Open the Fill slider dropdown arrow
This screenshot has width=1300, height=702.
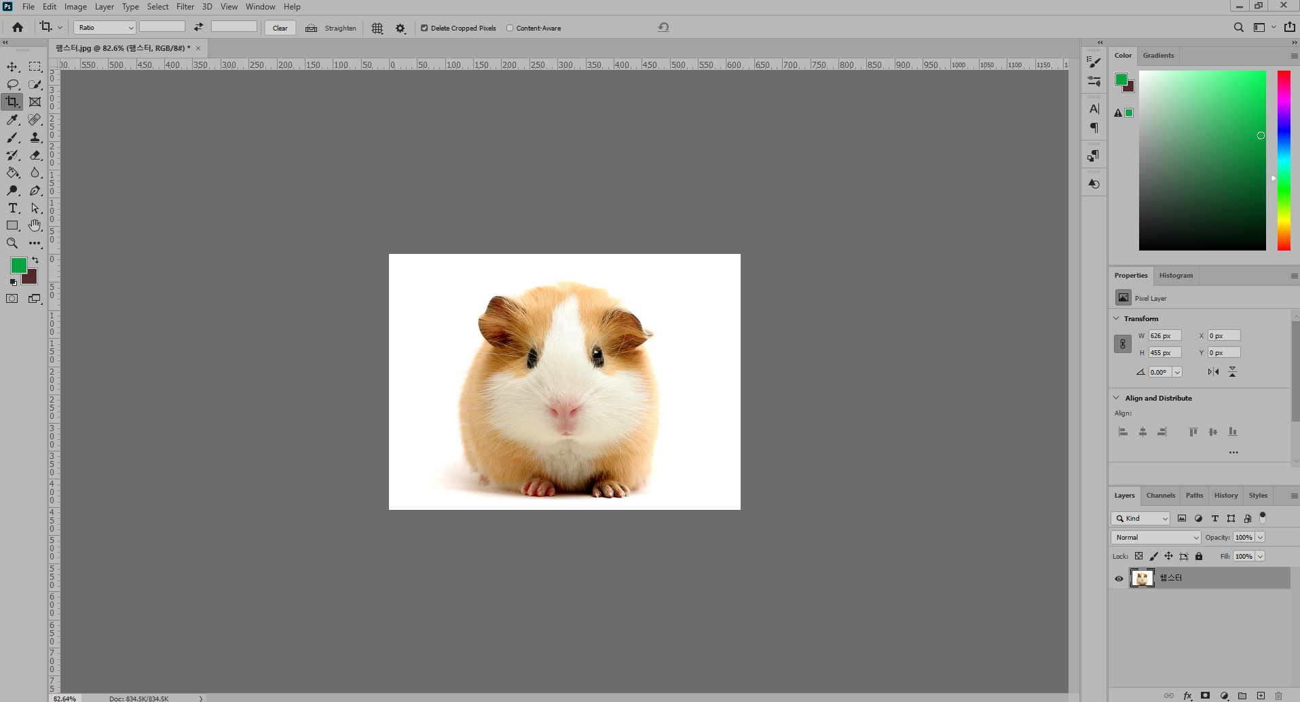click(x=1261, y=556)
